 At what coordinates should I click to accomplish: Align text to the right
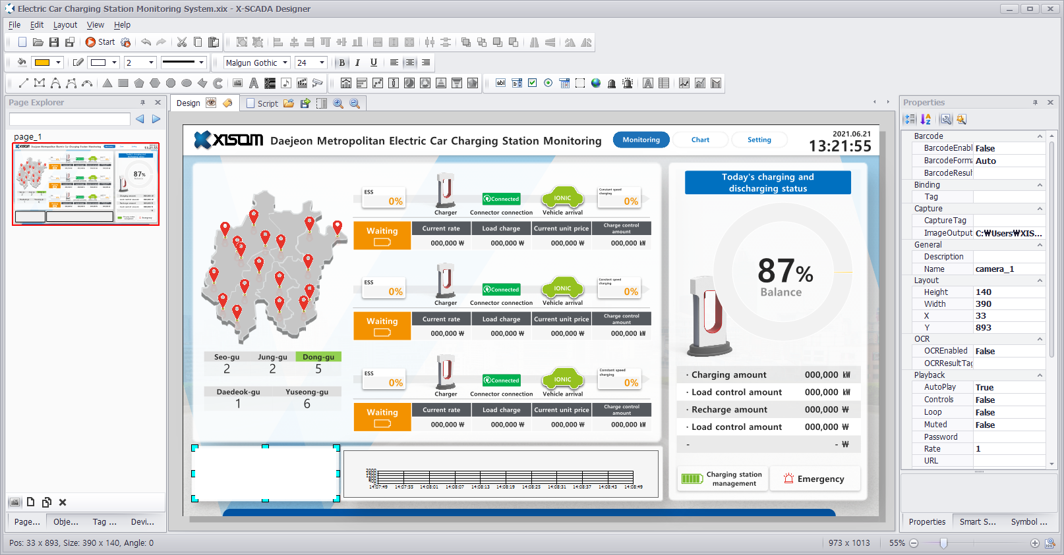[x=426, y=63]
